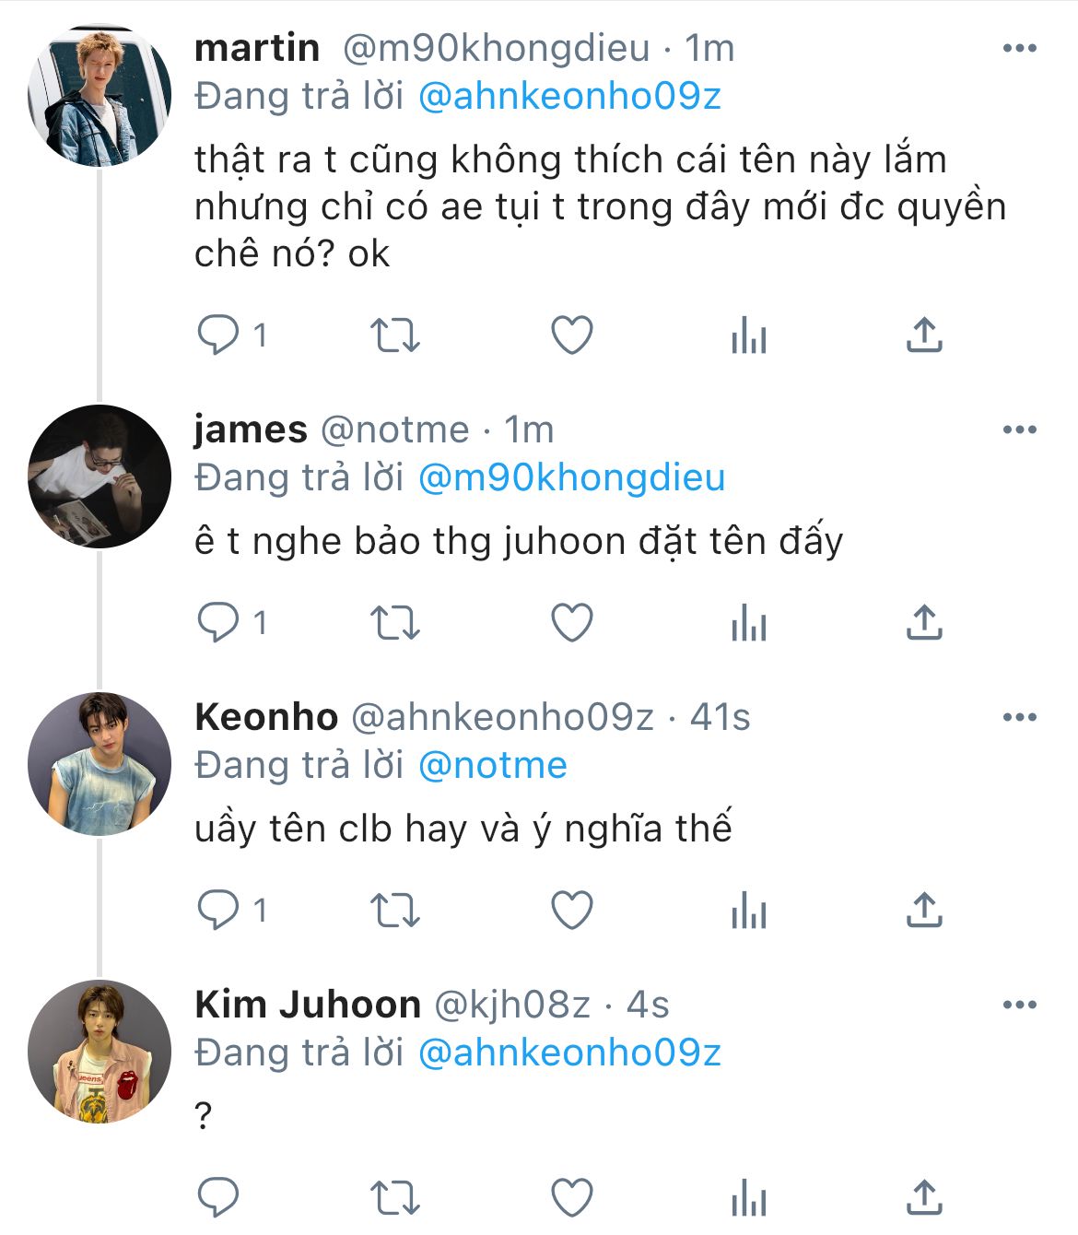Open martin's profile picture
The image size is (1078, 1235).
point(100,96)
